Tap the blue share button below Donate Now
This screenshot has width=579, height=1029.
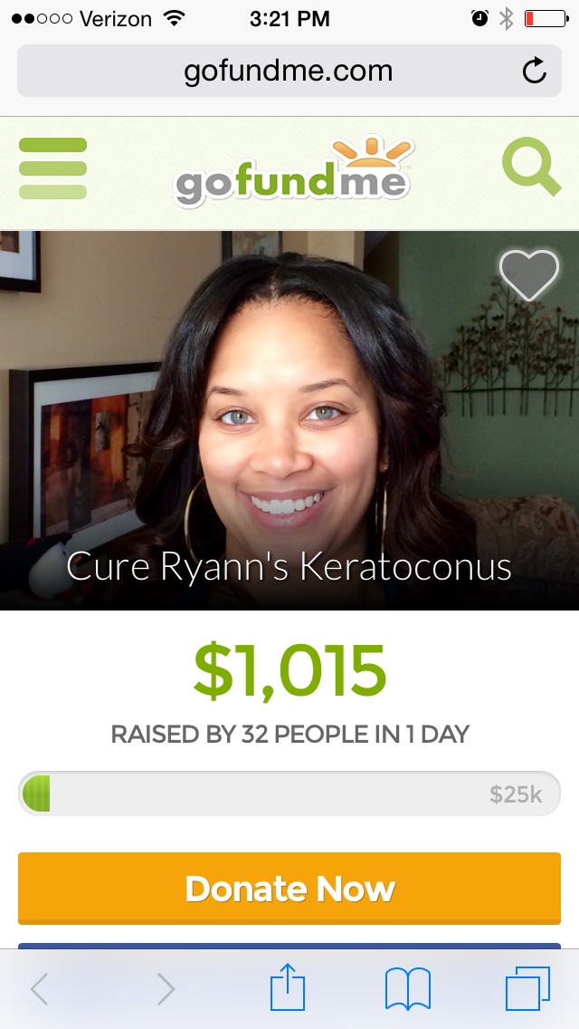289,946
